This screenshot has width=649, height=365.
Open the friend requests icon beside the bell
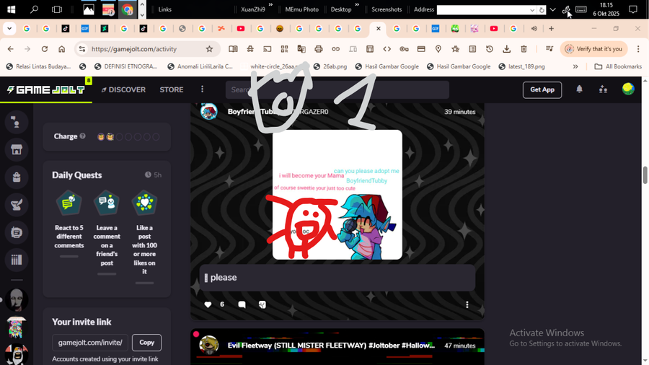tap(603, 89)
